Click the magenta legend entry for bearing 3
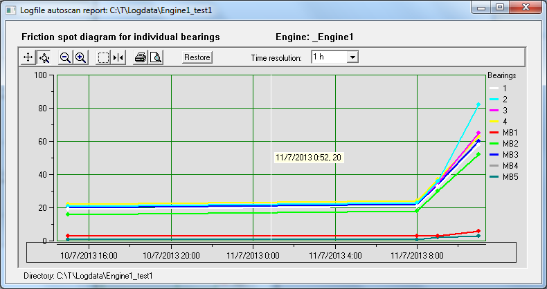 point(503,110)
